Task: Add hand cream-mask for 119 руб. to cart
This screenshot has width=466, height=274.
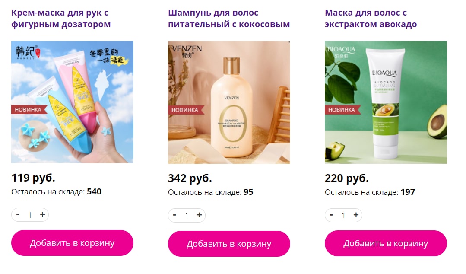Action: coord(72,243)
